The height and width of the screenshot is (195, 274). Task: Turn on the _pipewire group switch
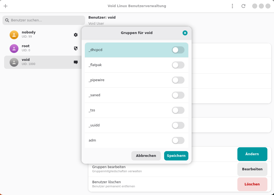pos(178,80)
